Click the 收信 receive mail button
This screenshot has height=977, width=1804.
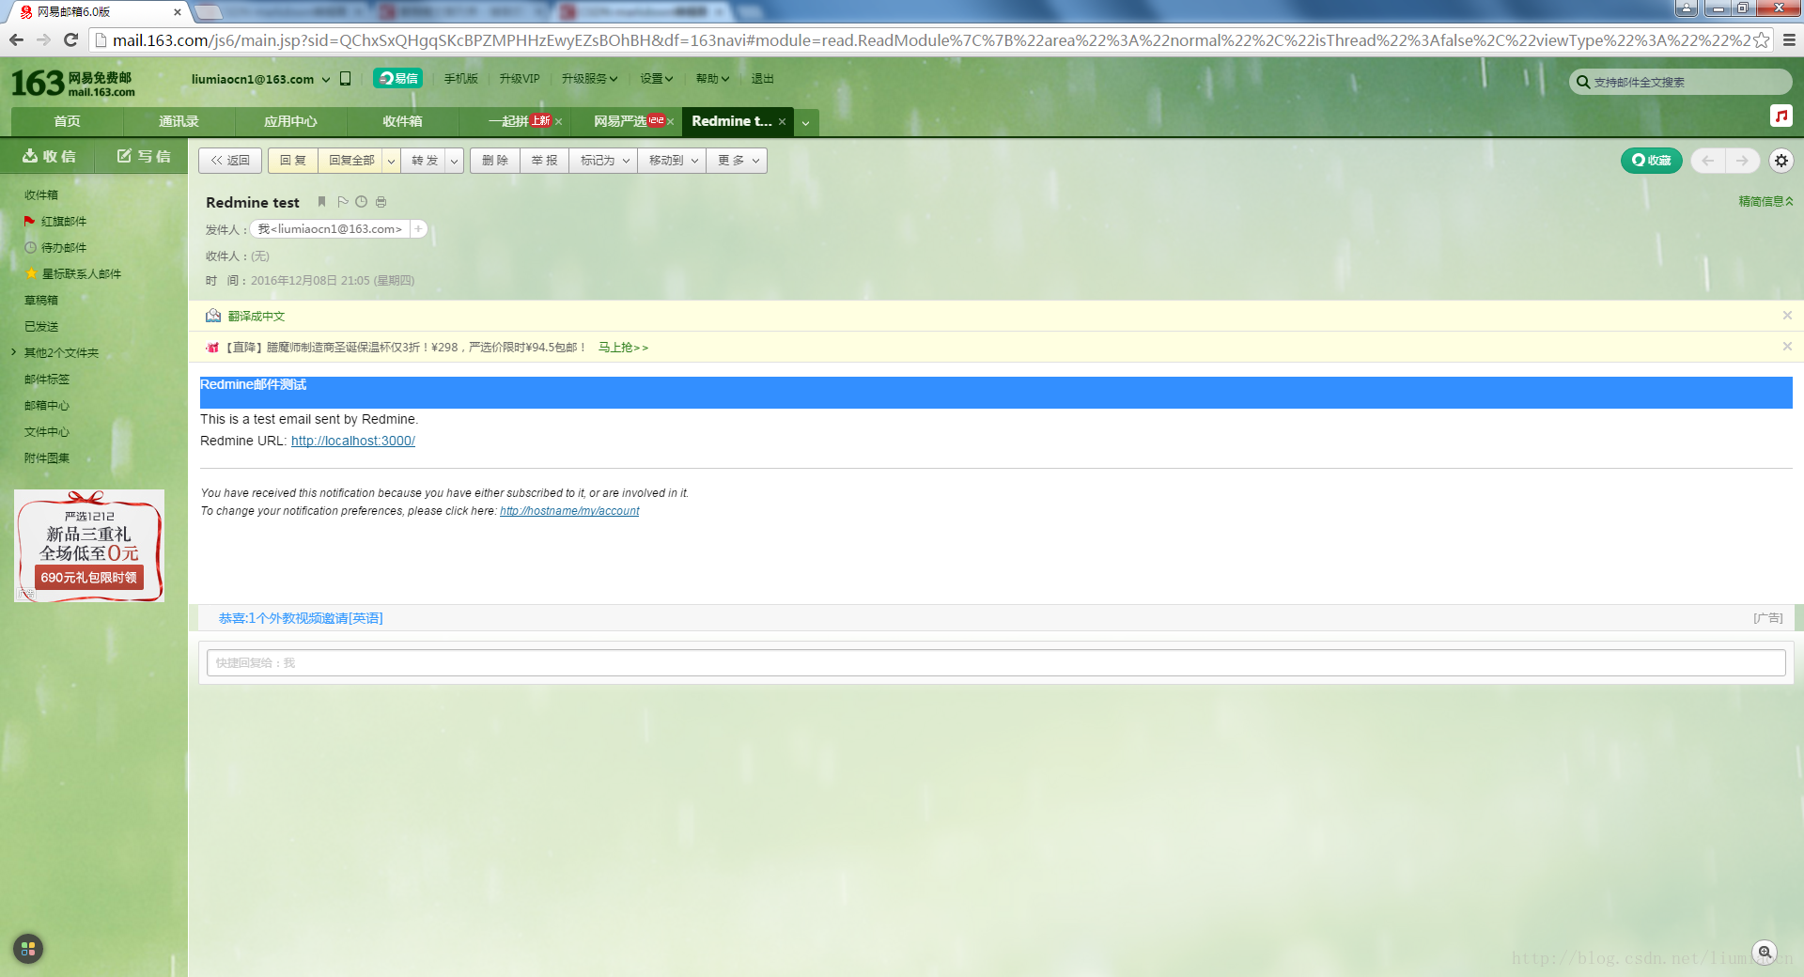[x=49, y=157]
